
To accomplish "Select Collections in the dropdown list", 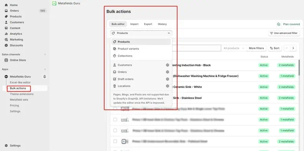I will click(x=141, y=56).
